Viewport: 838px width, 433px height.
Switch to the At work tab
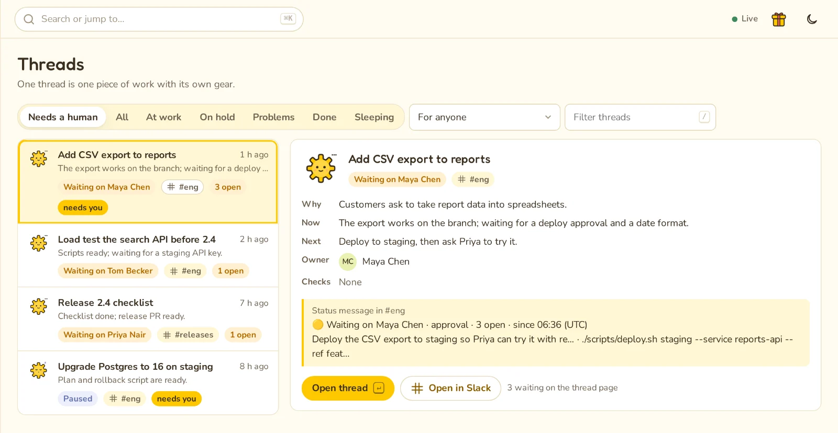tap(163, 117)
